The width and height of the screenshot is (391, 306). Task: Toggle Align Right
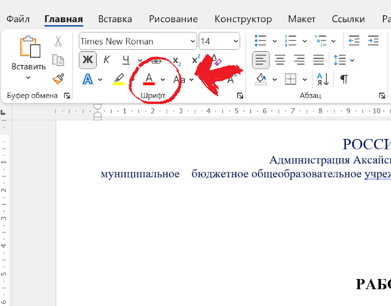click(x=299, y=60)
